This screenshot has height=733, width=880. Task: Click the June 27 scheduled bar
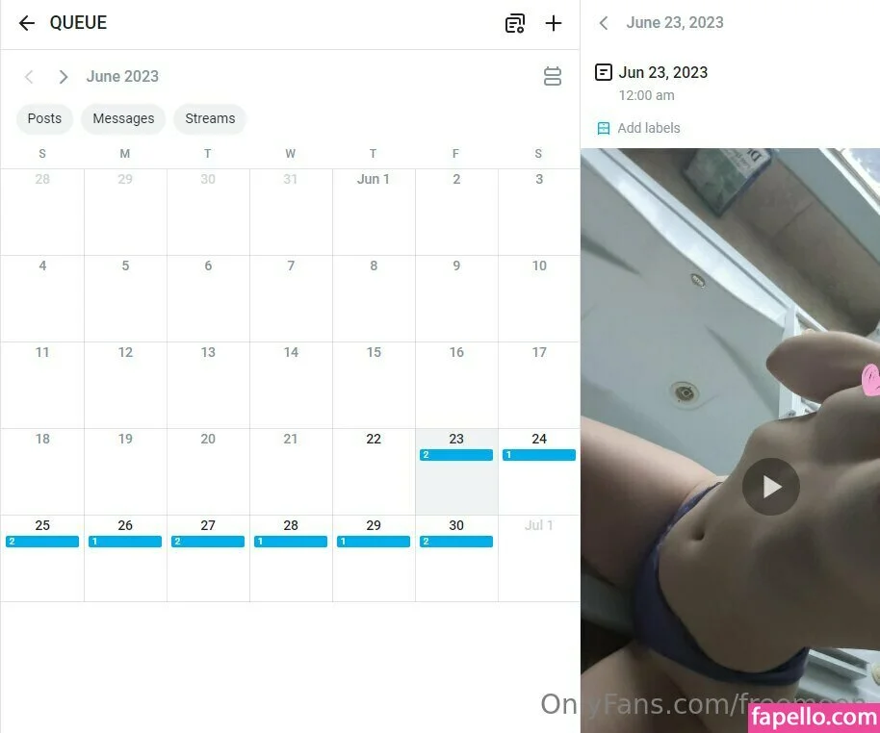(208, 542)
